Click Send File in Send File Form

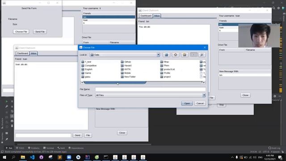[x=40, y=32]
